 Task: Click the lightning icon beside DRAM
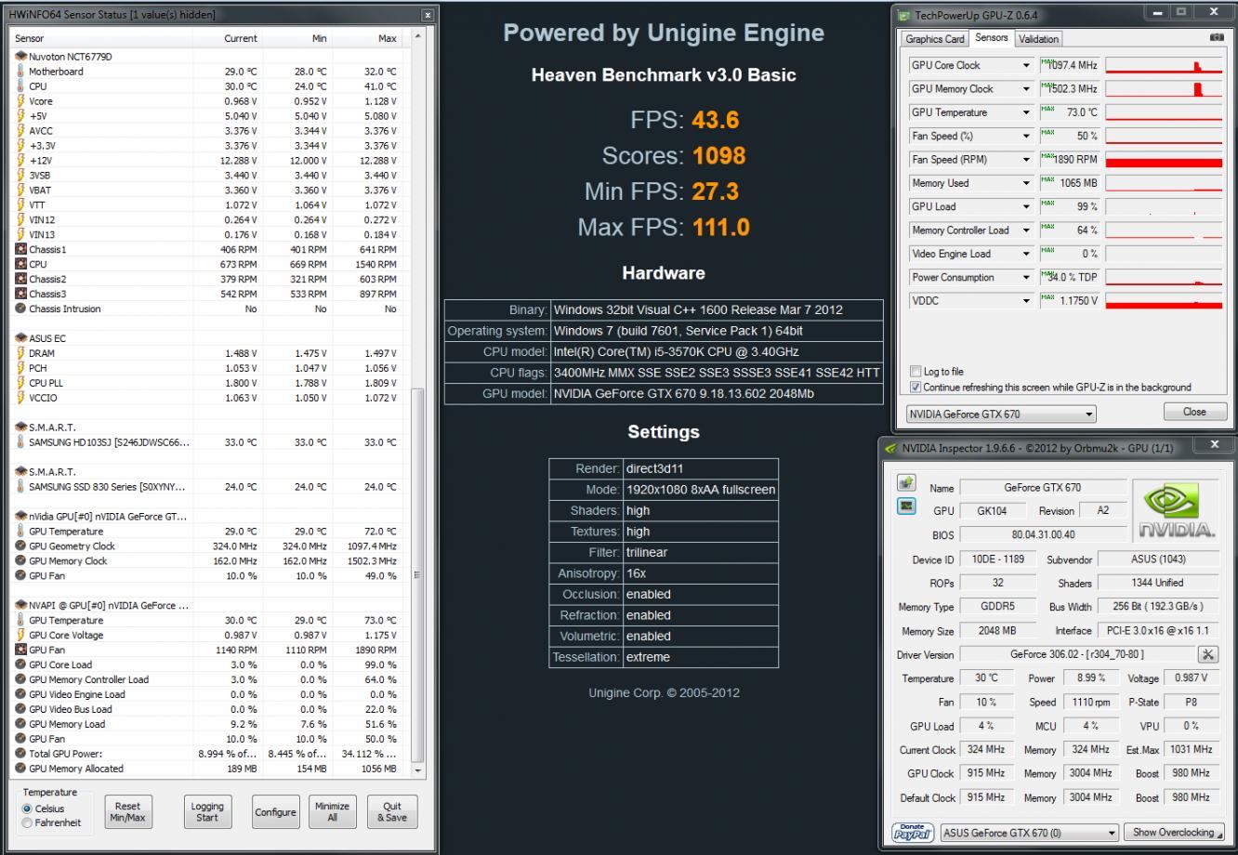point(20,354)
